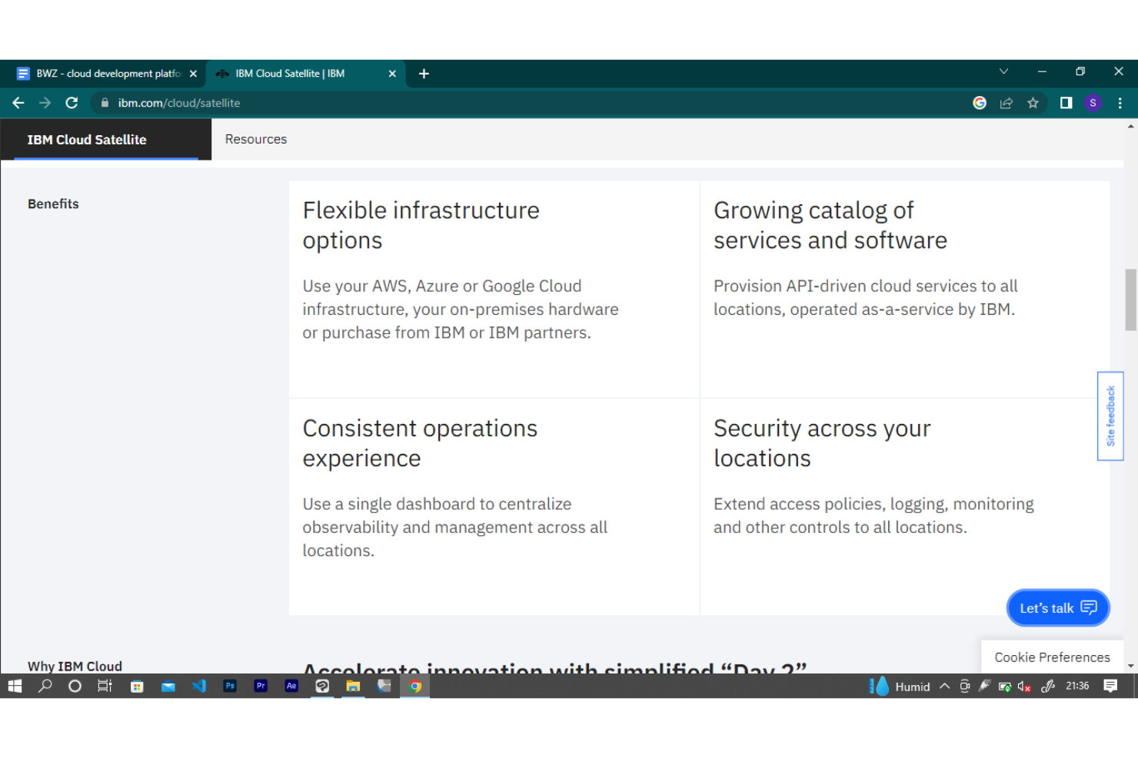Reload the IBM Cloud Satellite page
This screenshot has width=1138, height=758.
point(72,102)
